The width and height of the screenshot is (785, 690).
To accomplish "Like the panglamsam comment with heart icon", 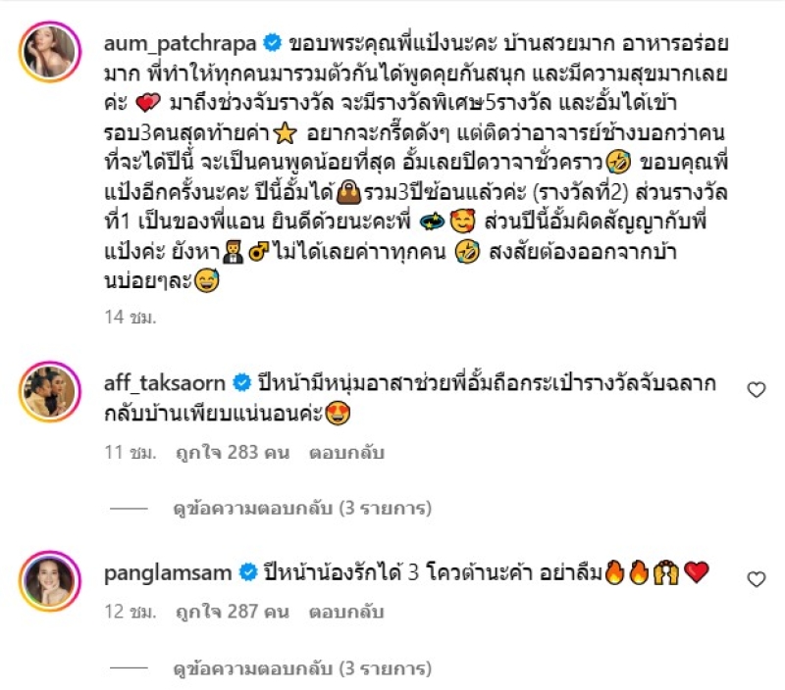I will click(756, 579).
